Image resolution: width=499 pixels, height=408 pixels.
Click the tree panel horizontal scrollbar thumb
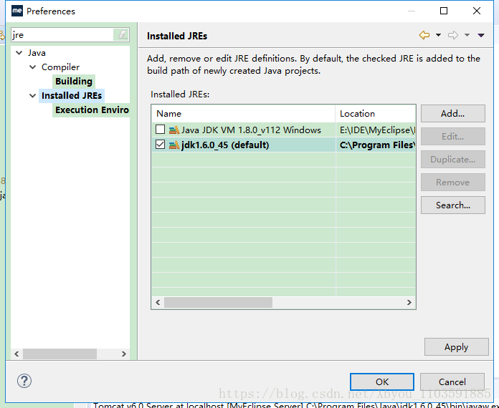60,354
